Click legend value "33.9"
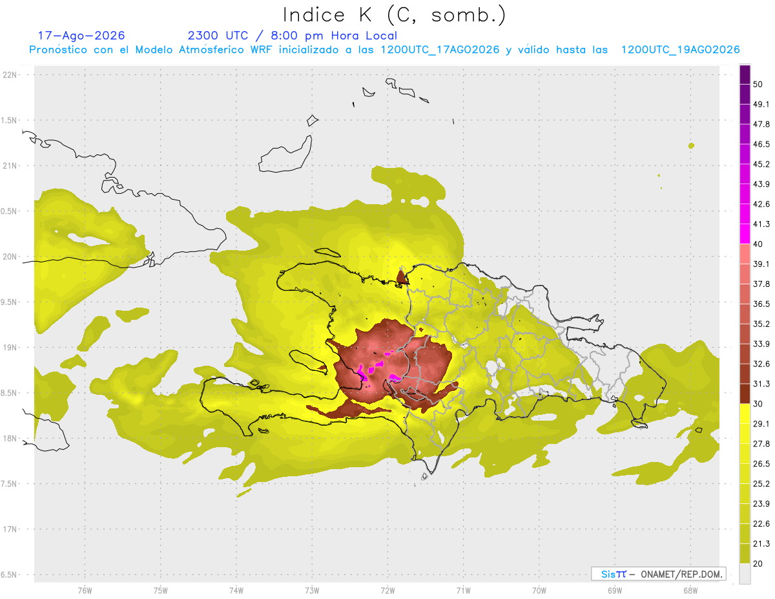The image size is (775, 599). click(761, 344)
